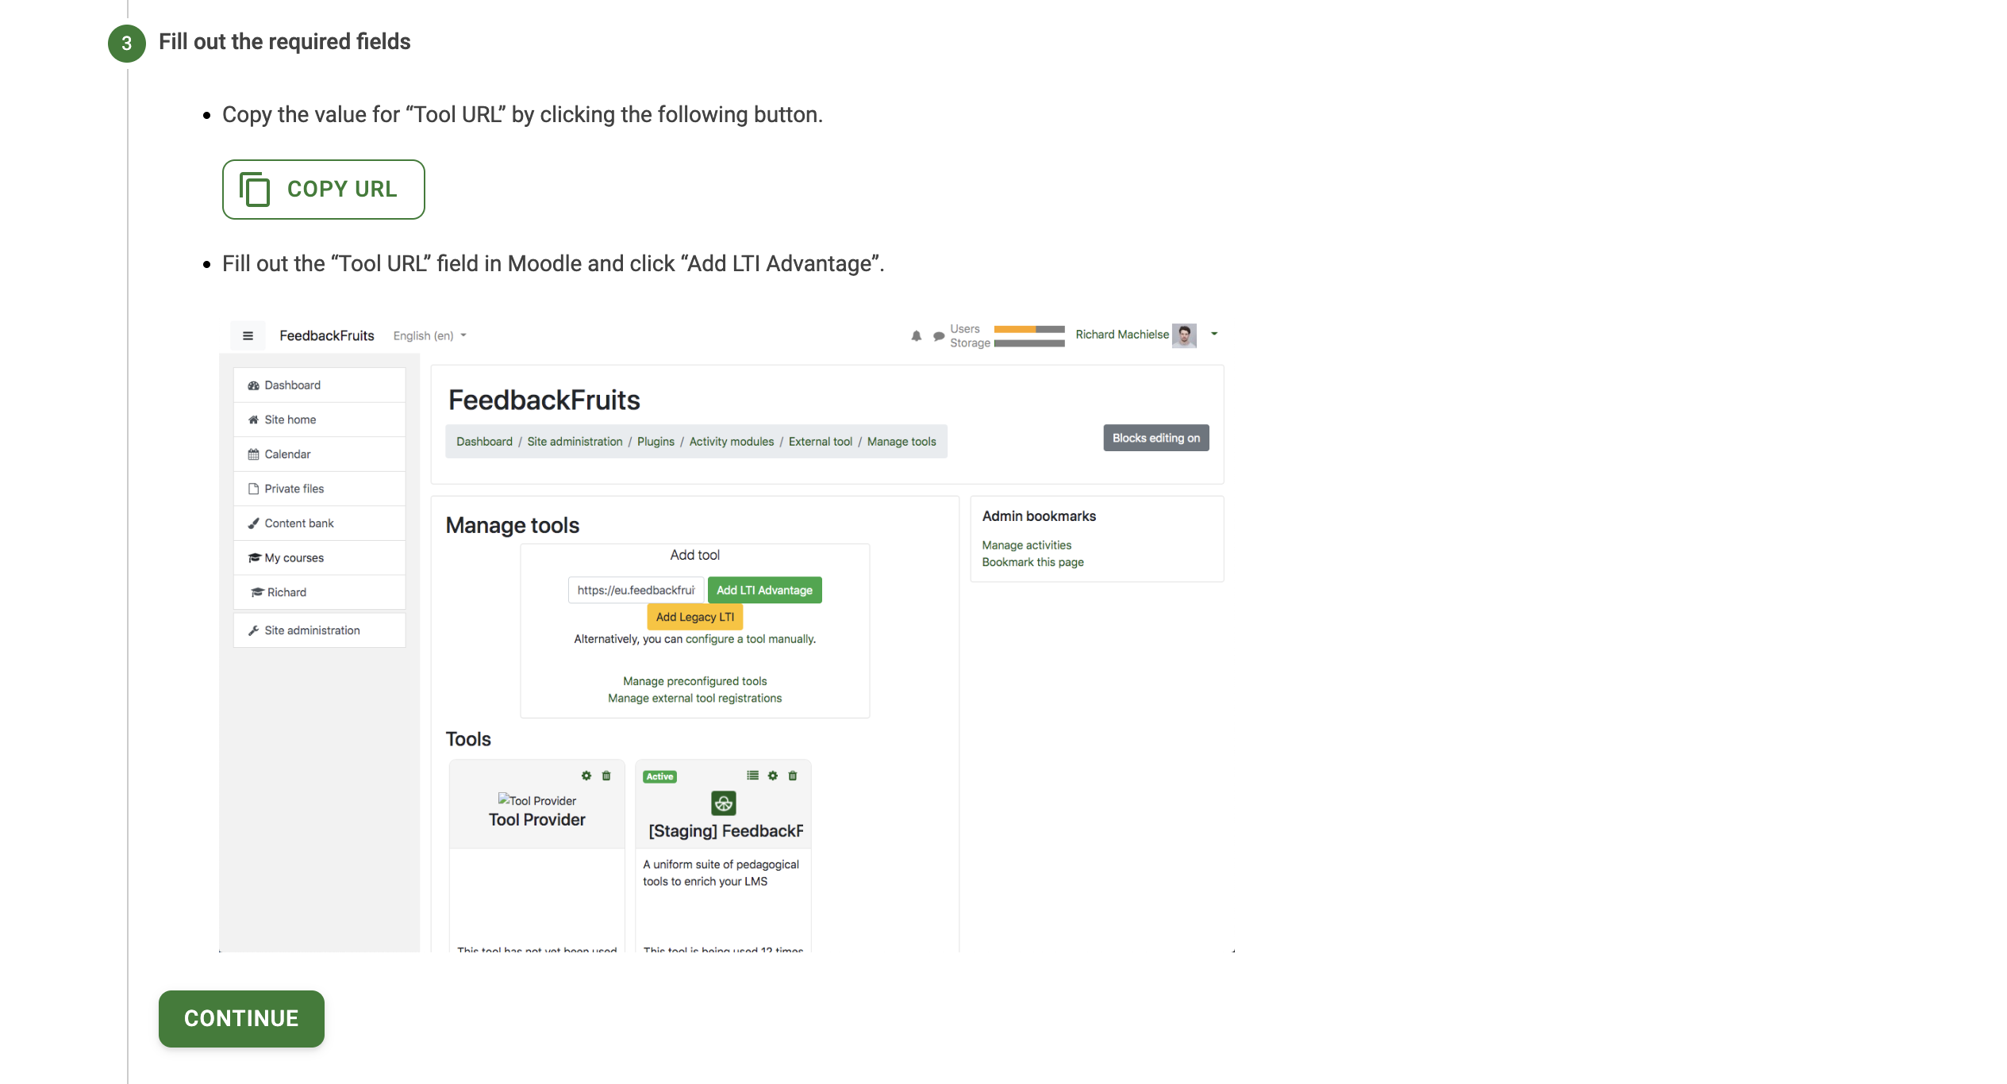Screen dimensions: 2007x1084
Task: Click trash icon on Tool Provider card
Action: [606, 776]
